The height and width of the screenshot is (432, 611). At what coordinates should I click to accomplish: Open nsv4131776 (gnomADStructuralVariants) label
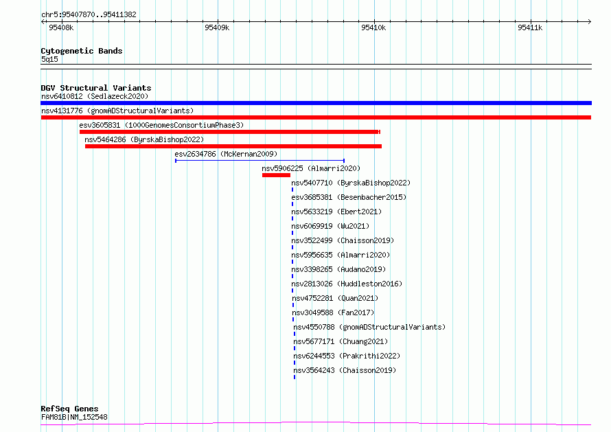point(117,111)
